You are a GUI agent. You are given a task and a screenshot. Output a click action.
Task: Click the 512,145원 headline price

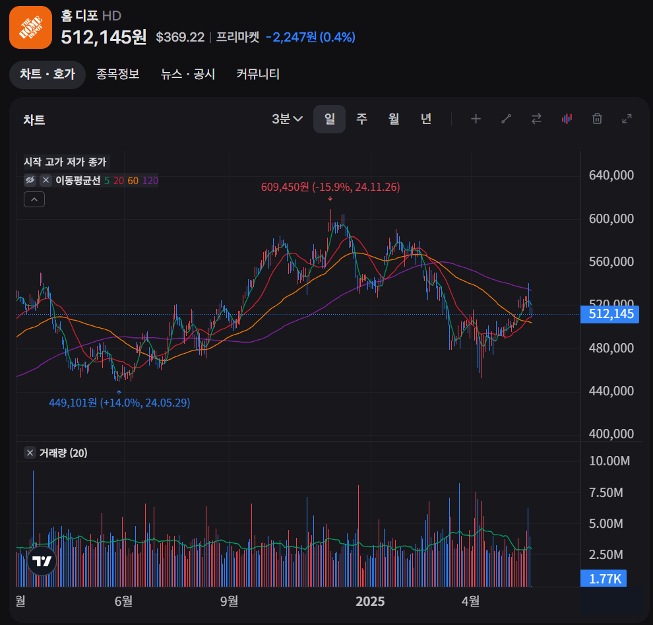point(104,37)
